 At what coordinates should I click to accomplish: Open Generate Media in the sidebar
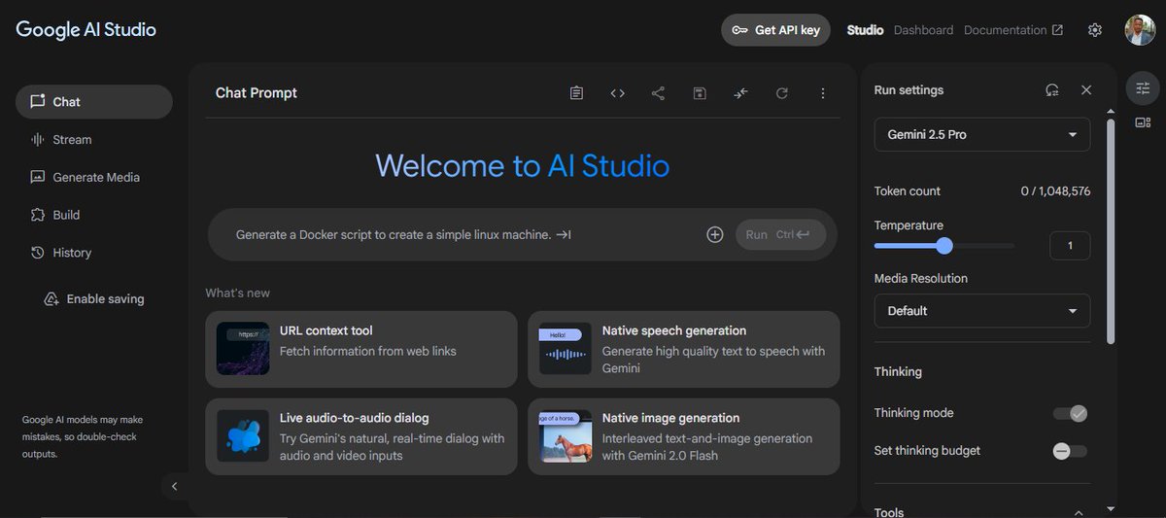94,177
